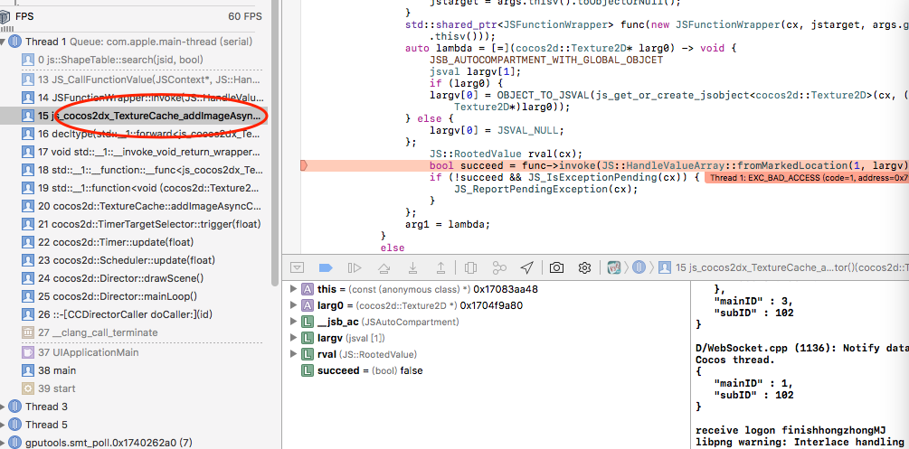
Task: Expand the rval variable
Action: click(x=293, y=354)
